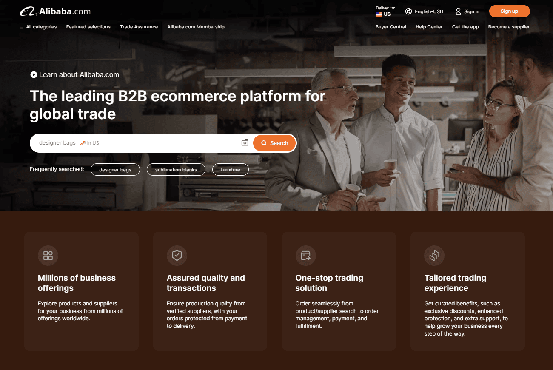Viewport: 553px width, 370px height.
Task: Expand the All categories menu
Action: (x=38, y=27)
